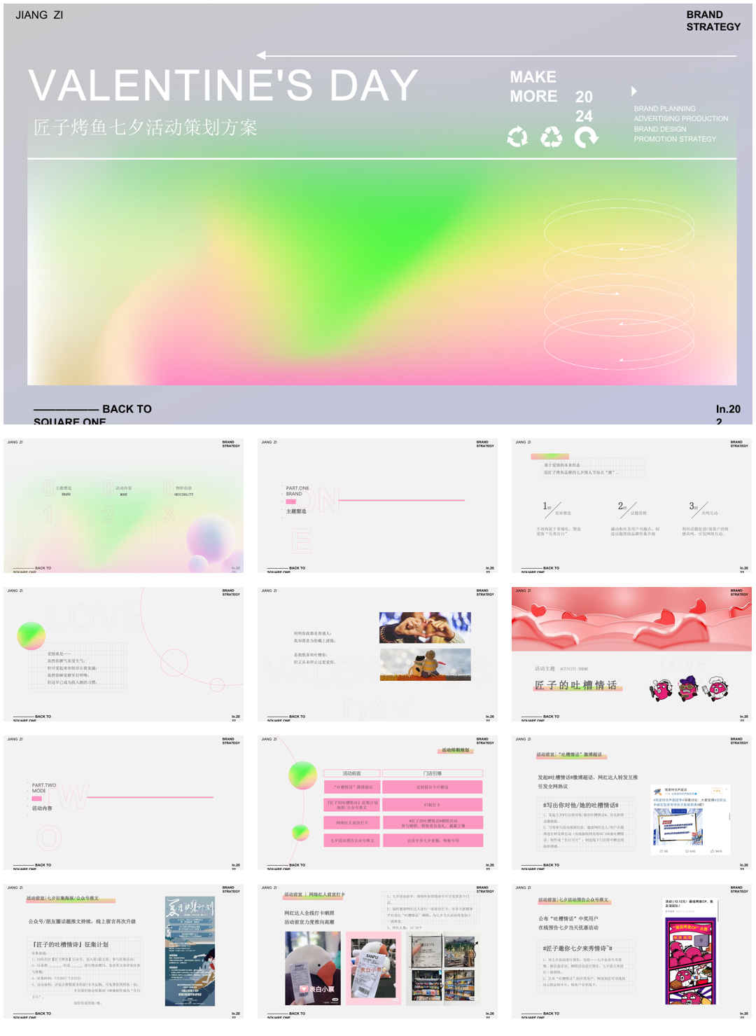Click the pink KT板打卡 box
Image resolution: width=756 pixels, height=1036 pixels.
[433, 805]
